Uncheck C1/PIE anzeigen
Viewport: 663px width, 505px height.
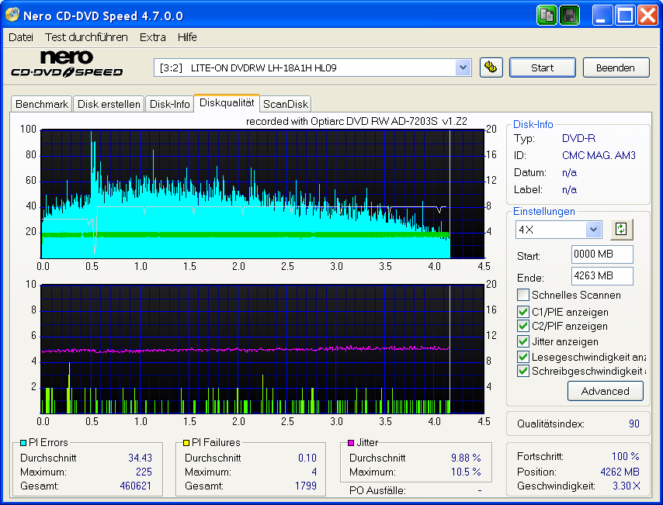point(522,312)
